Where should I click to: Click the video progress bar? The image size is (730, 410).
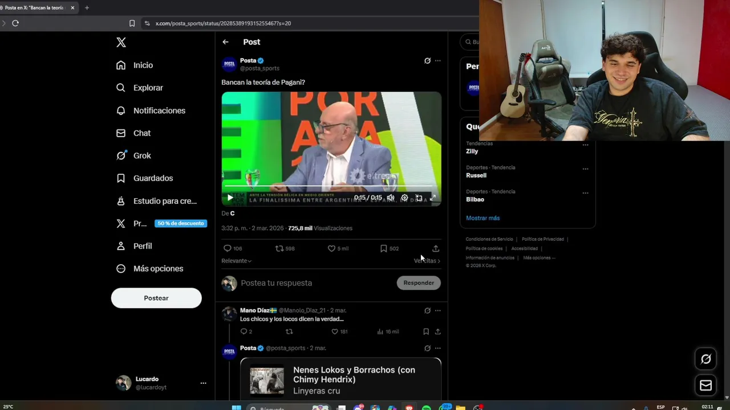[x=331, y=186]
